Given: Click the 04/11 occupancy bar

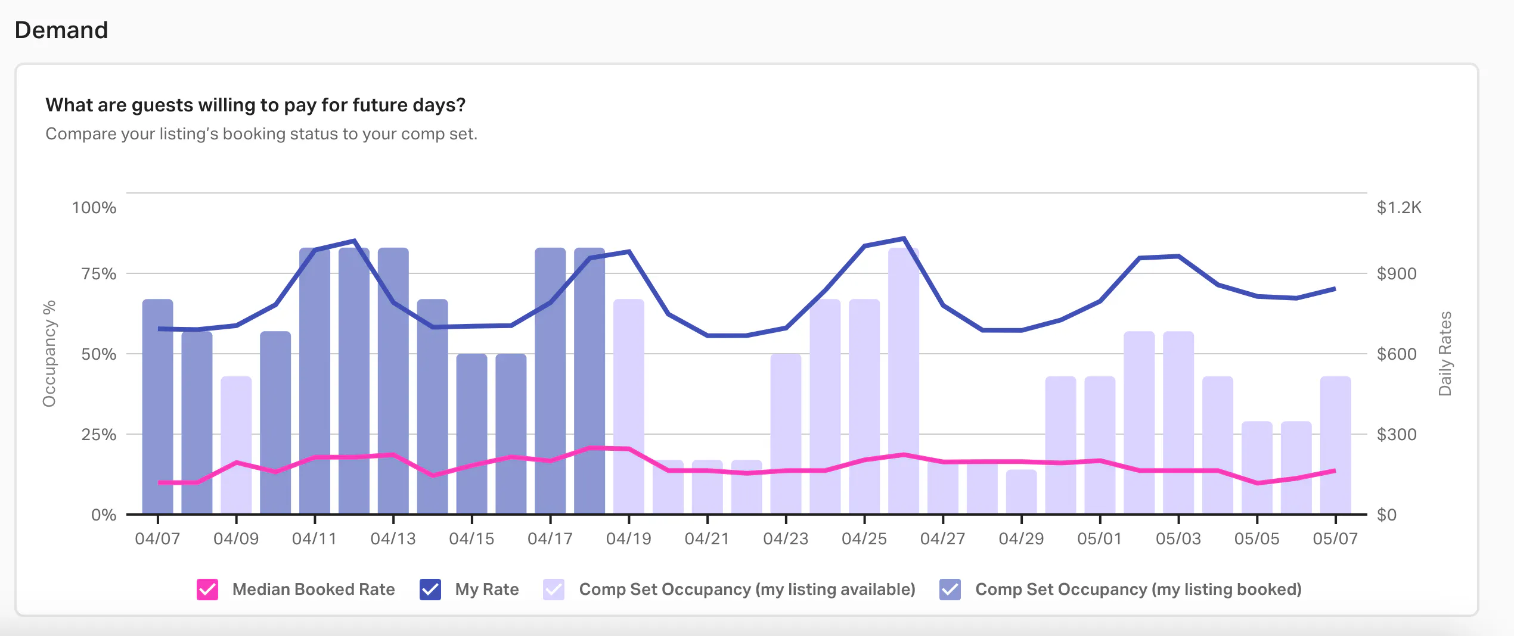Looking at the screenshot, I should (x=315, y=381).
